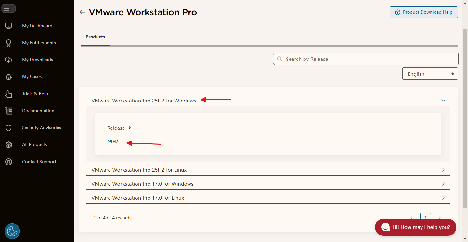
Task: Click the Release column header
Action: (x=116, y=128)
